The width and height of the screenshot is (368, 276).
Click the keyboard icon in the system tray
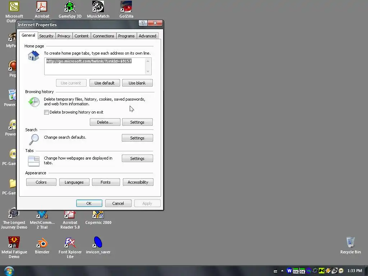coord(276,271)
